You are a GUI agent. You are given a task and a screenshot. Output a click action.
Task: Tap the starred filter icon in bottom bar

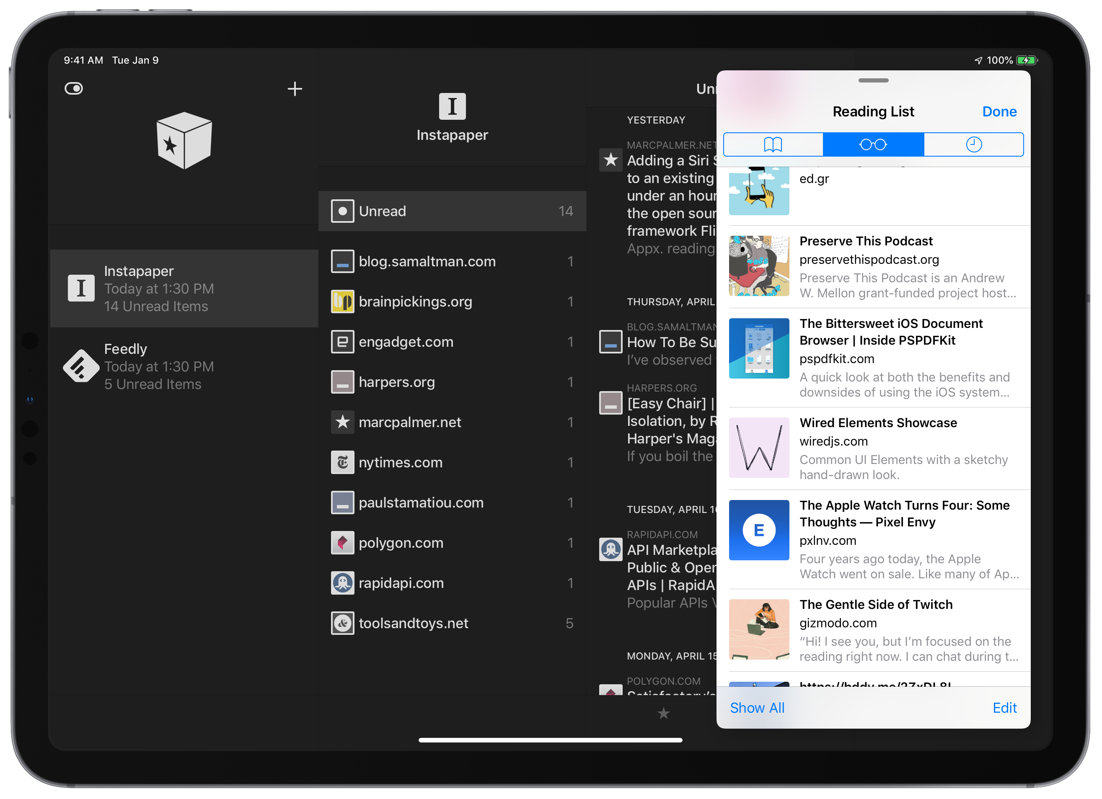coord(664,714)
